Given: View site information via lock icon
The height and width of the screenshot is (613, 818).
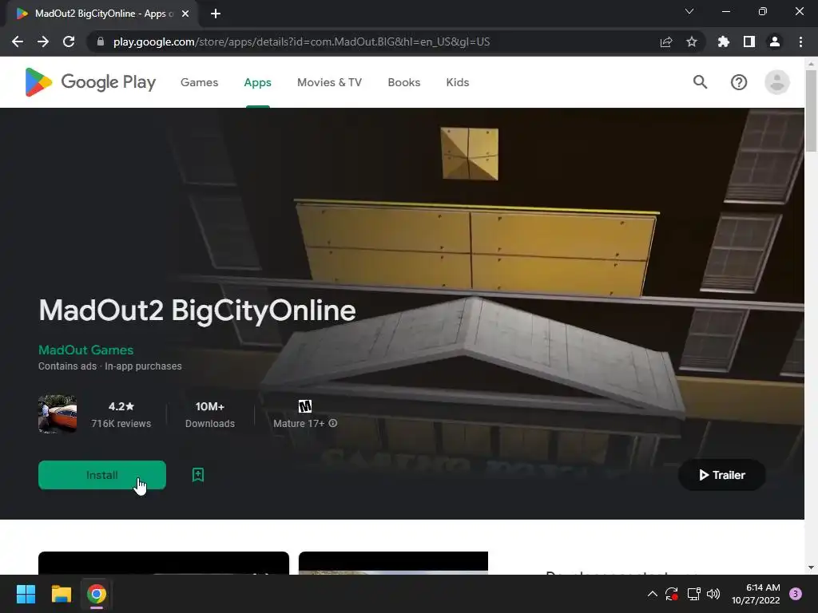Looking at the screenshot, I should pyautogui.click(x=101, y=42).
